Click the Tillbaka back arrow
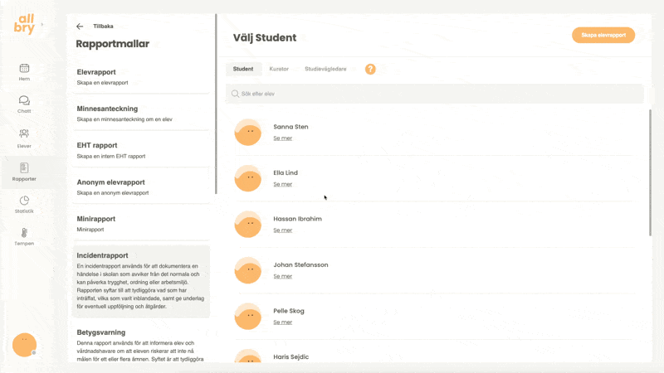664x373 pixels. coord(80,27)
